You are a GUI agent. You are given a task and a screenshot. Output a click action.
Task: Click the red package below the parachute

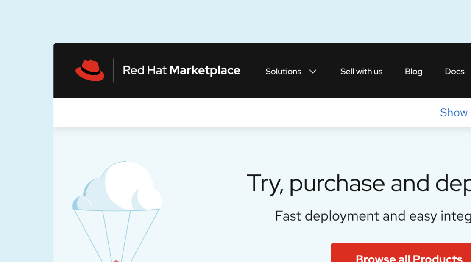116,261
